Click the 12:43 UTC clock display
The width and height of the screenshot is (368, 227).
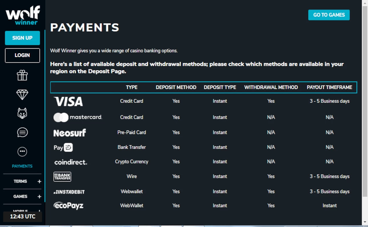[x=23, y=217]
